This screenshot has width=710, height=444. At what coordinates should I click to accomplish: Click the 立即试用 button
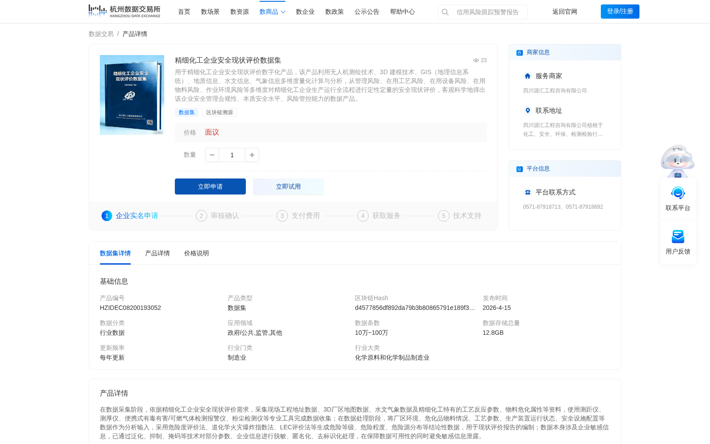point(288,186)
